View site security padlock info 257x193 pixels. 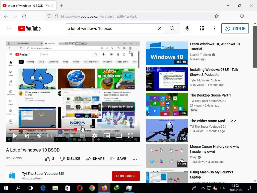click(56, 16)
